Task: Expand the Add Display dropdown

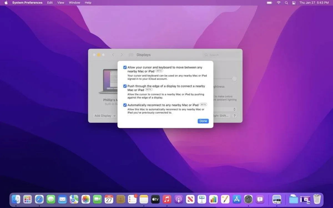Action: pyautogui.click(x=105, y=116)
